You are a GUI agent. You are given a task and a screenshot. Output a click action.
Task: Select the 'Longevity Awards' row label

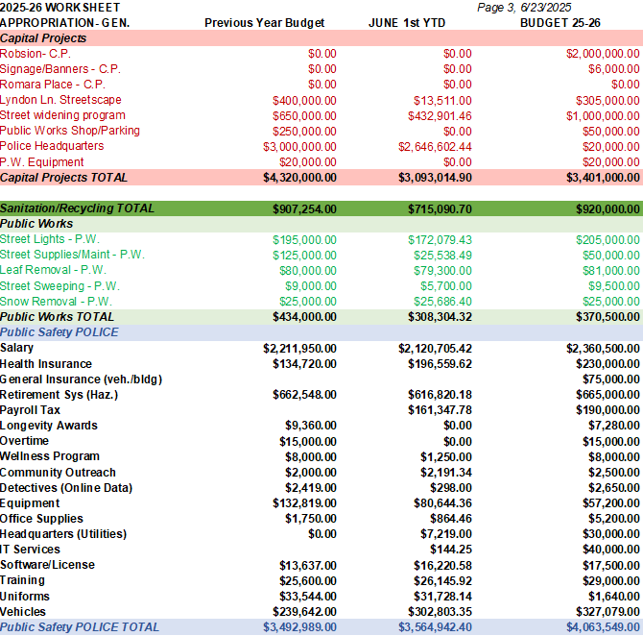click(x=49, y=426)
